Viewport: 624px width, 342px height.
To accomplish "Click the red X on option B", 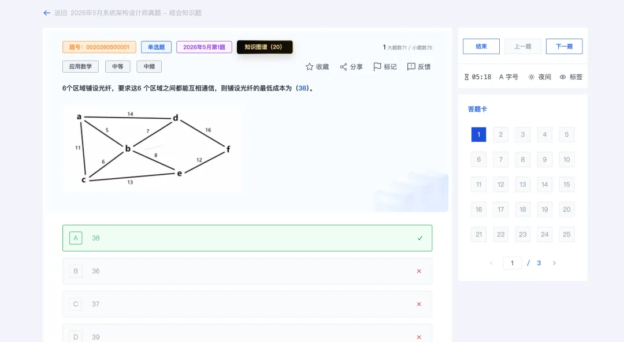I will [x=419, y=271].
